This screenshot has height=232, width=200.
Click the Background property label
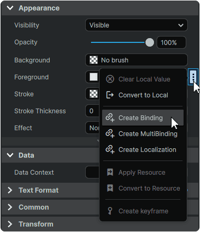[x=32, y=60]
